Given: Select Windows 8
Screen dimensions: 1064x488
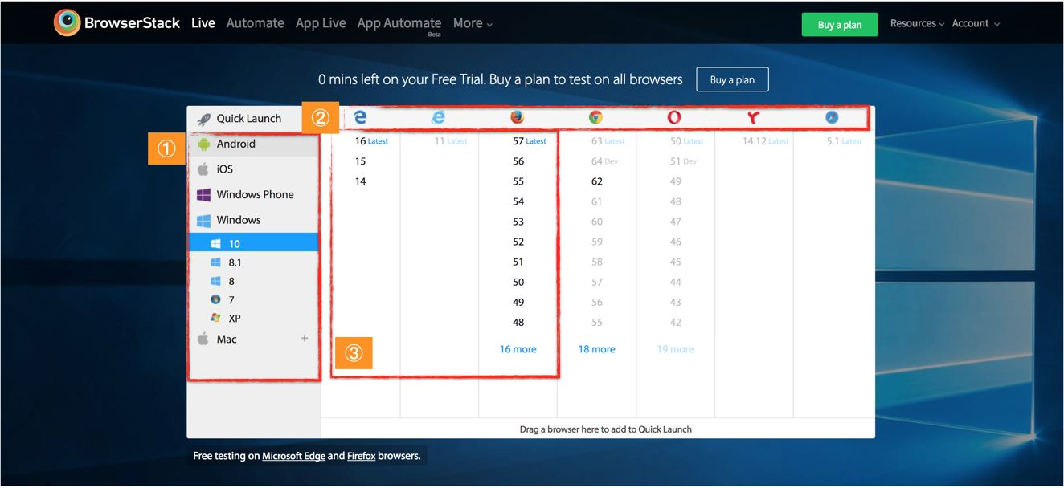Looking at the screenshot, I should pyautogui.click(x=253, y=281).
